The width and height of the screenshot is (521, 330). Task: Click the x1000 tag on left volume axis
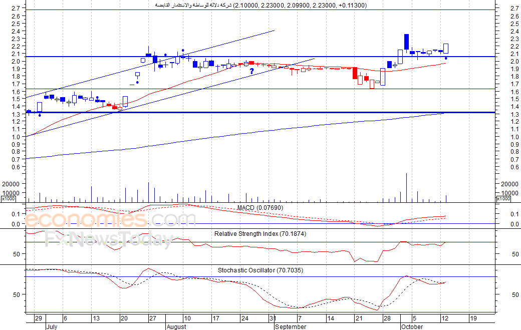click(x=8, y=198)
